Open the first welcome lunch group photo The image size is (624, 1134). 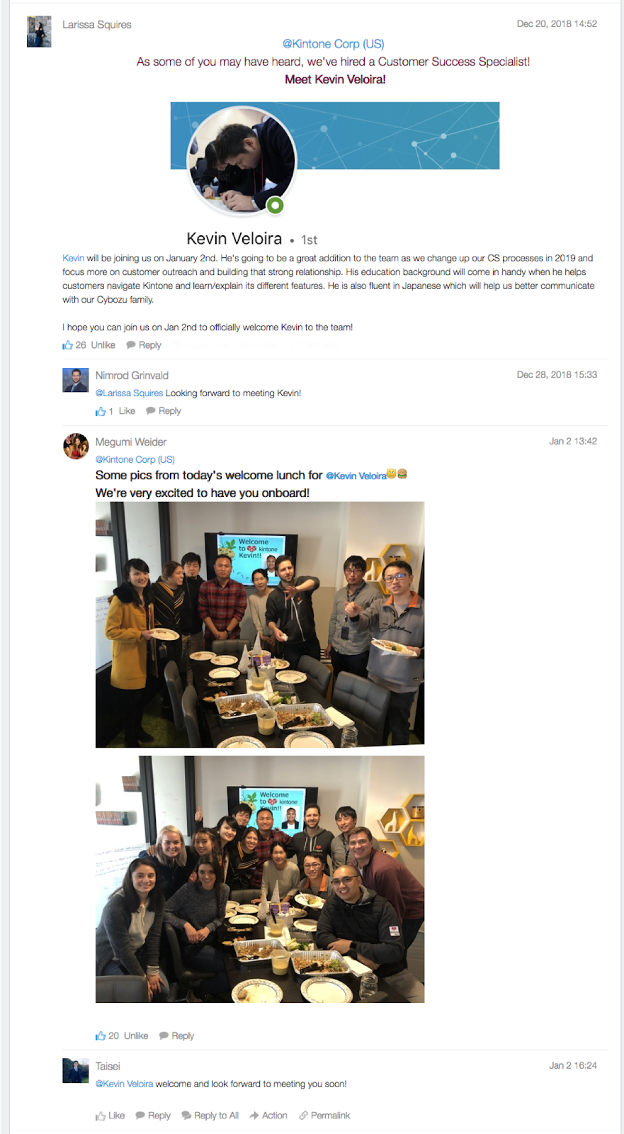260,624
